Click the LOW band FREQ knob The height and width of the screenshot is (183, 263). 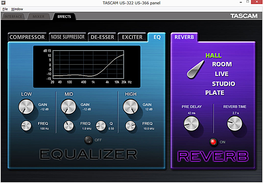[27, 126]
